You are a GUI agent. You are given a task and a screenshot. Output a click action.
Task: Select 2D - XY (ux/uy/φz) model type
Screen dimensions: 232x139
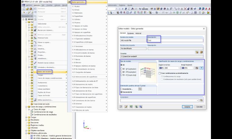121,75
